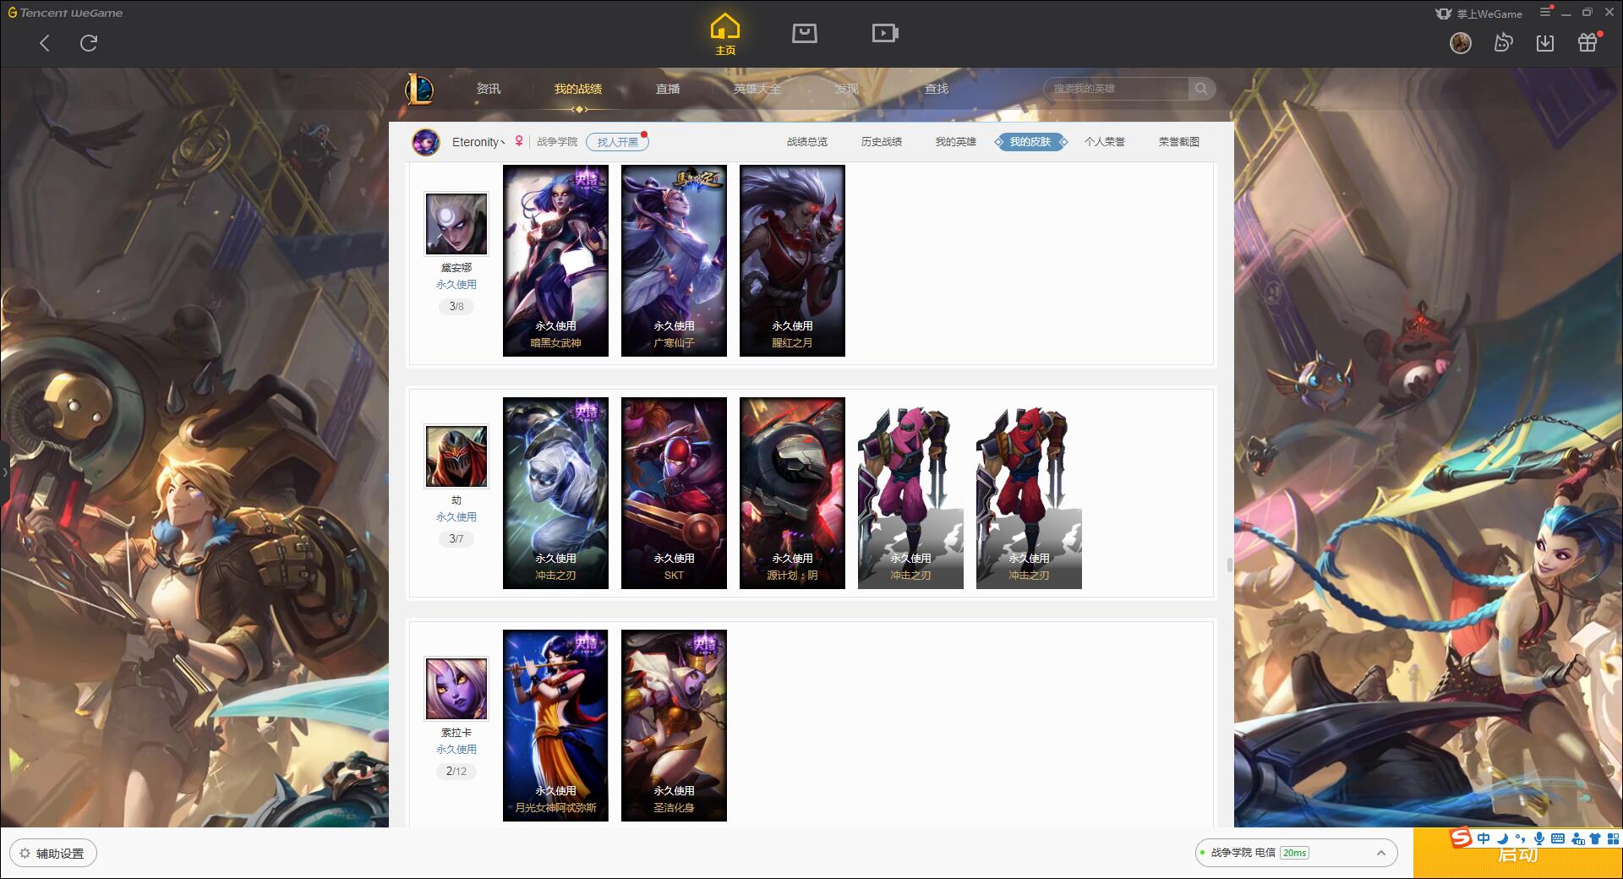Open the 圣洁化身 skin card

pyautogui.click(x=674, y=725)
